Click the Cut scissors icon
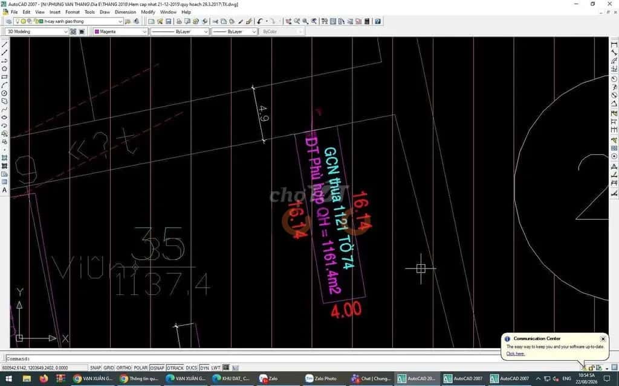 215,21
